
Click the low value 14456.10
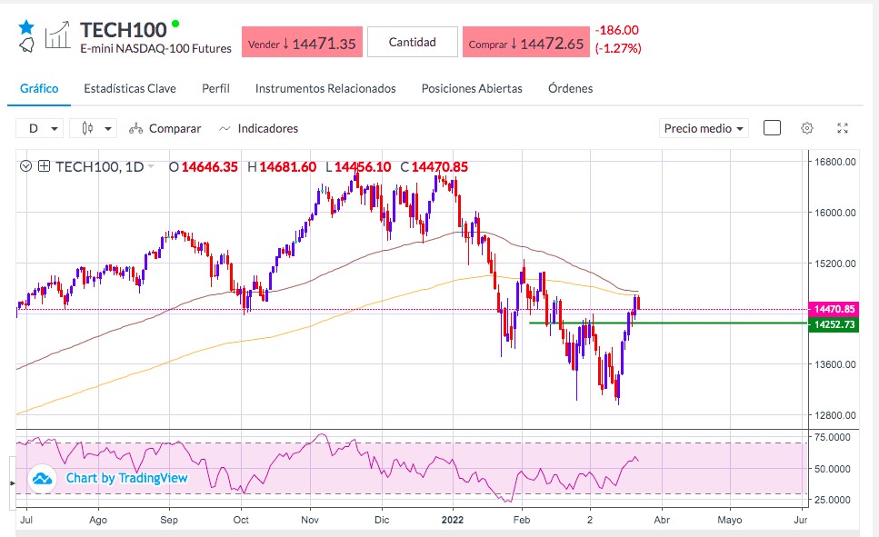[x=363, y=167]
